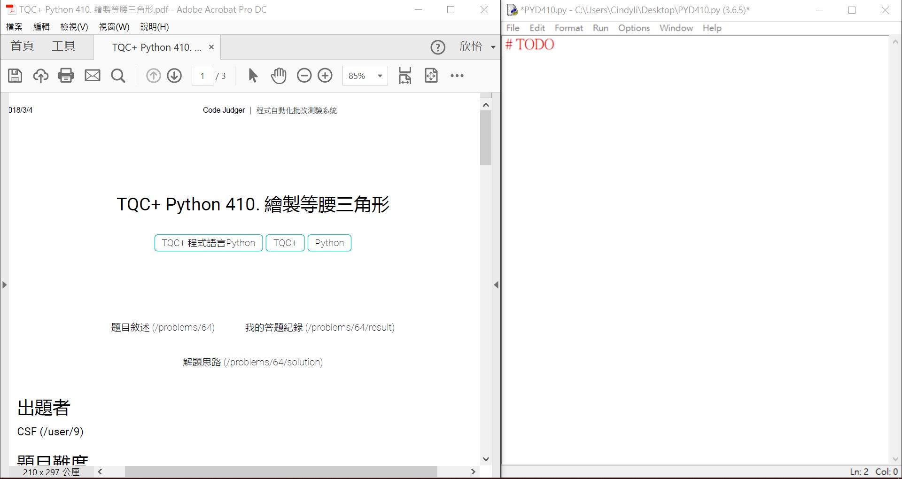Click the fit width scrolling icon
The height and width of the screenshot is (479, 902).
click(405, 76)
